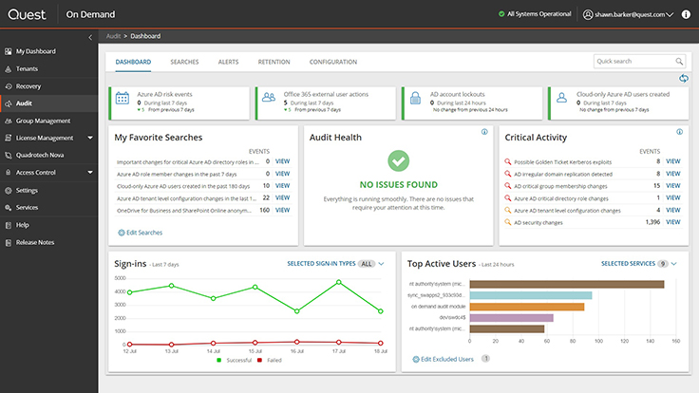Viewport: 699px width, 393px height.
Task: Click the refresh dashboard icon
Action: 684,79
